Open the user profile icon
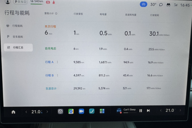The height and width of the screenshot is (128, 192). [8, 2]
